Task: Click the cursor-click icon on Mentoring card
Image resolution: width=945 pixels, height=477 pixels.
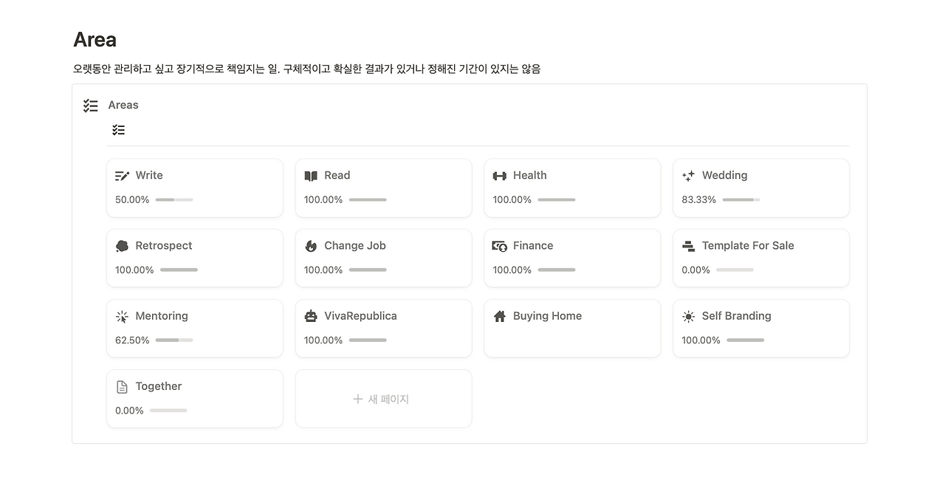Action: 123,316
